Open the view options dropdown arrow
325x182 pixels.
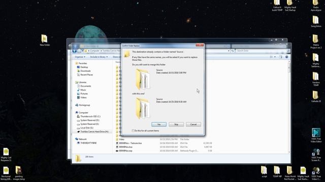click(x=275, y=57)
